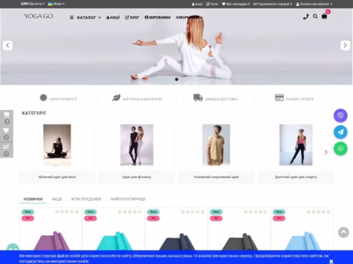
Task: Click the phone icon in header
Action: [305, 17]
